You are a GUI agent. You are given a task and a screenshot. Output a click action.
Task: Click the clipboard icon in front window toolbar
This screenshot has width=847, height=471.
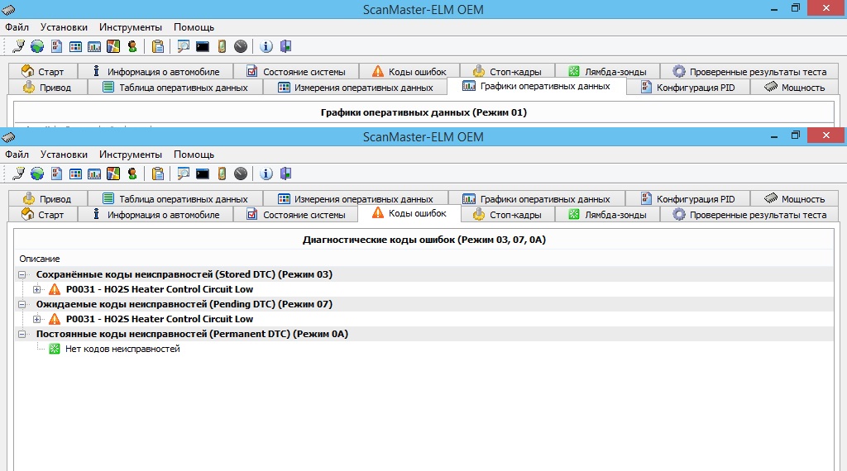tap(157, 174)
